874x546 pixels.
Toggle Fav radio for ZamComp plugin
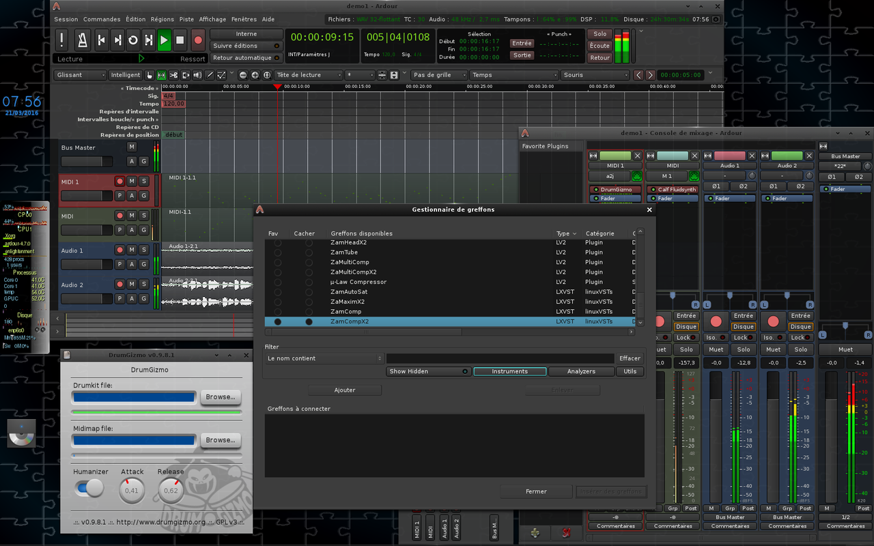pyautogui.click(x=277, y=311)
